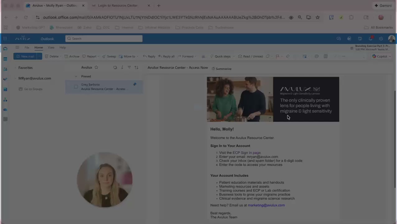Image resolution: width=397 pixels, height=224 pixels.
Task: Click Sweep in the toolbar
Action: tap(109, 56)
